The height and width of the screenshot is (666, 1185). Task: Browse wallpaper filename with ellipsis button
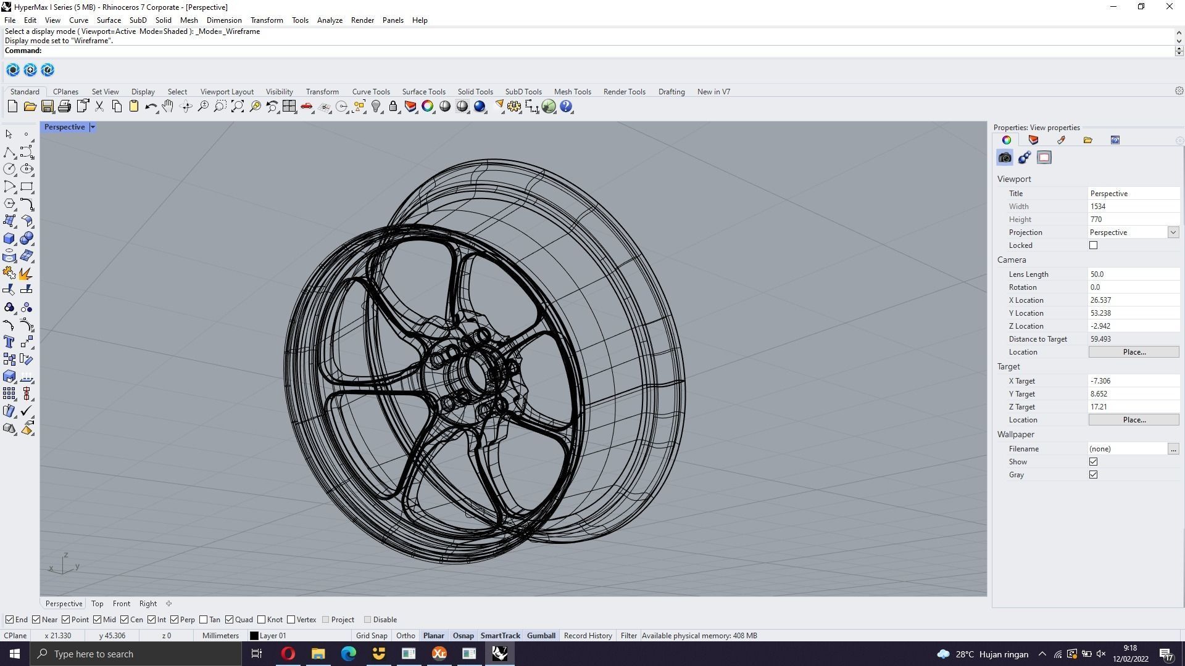pos(1173,449)
